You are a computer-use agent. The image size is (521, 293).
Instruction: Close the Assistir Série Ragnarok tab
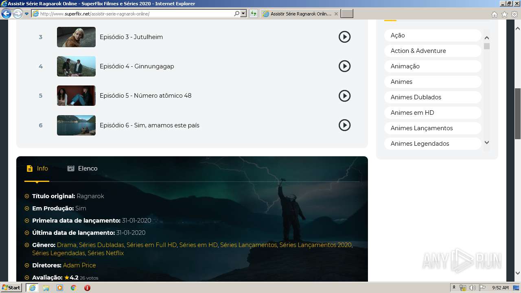pos(336,14)
